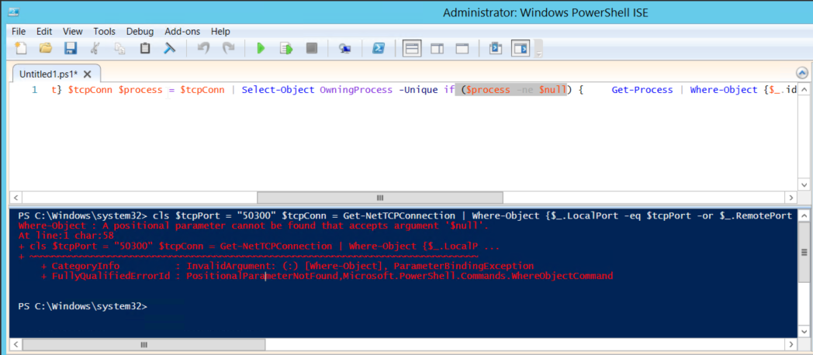Screen dimensions: 813x355
Task: Open the Edit menu
Action: click(x=44, y=31)
